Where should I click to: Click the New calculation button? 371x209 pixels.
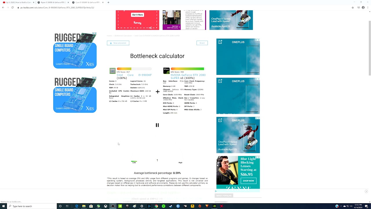[x=118, y=43]
